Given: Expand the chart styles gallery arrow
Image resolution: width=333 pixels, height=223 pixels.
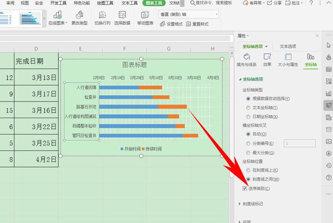Looking at the screenshot, I should [x=44, y=18].
